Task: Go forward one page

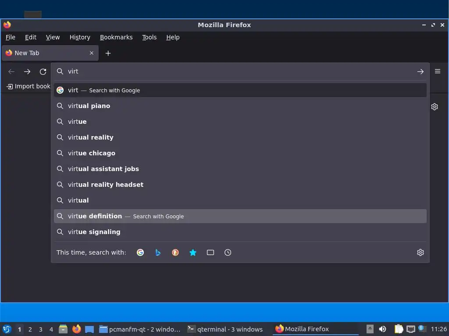Action: pos(27,71)
